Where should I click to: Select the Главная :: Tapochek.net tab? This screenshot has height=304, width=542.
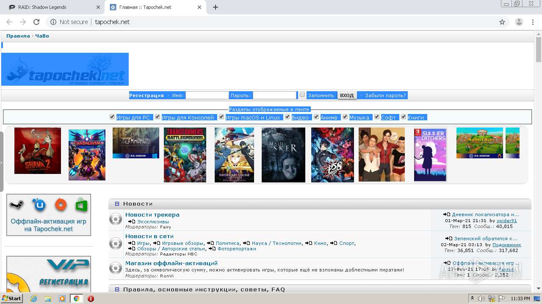pyautogui.click(x=156, y=7)
